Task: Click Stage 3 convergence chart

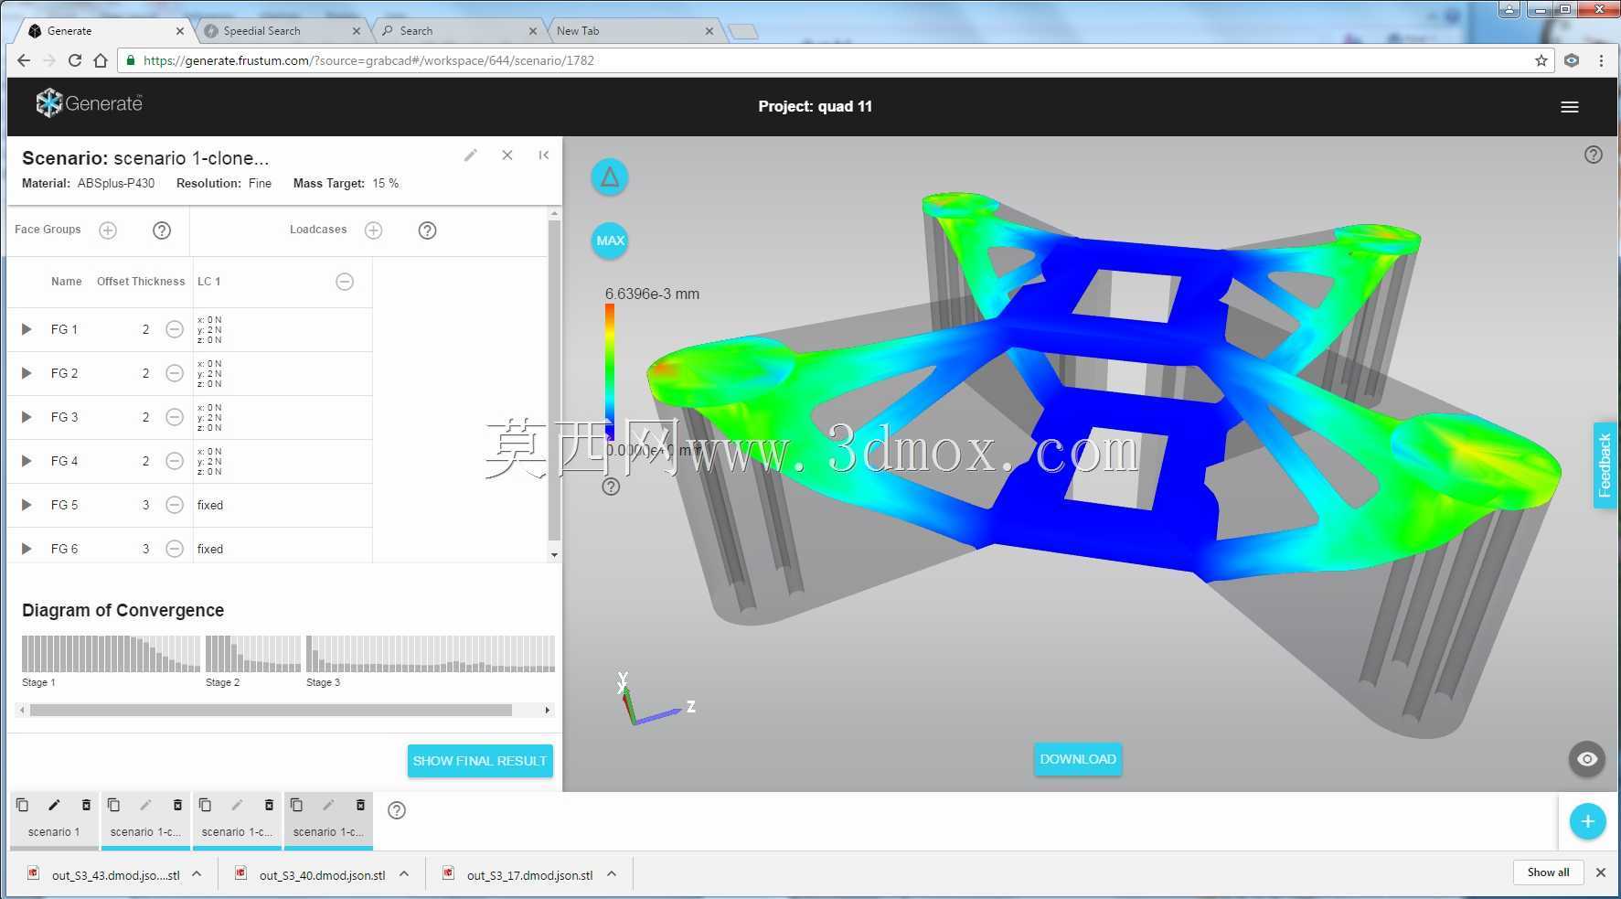Action: pyautogui.click(x=431, y=654)
